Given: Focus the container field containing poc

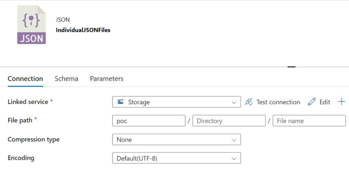Looking at the screenshot, I should pyautogui.click(x=149, y=121).
